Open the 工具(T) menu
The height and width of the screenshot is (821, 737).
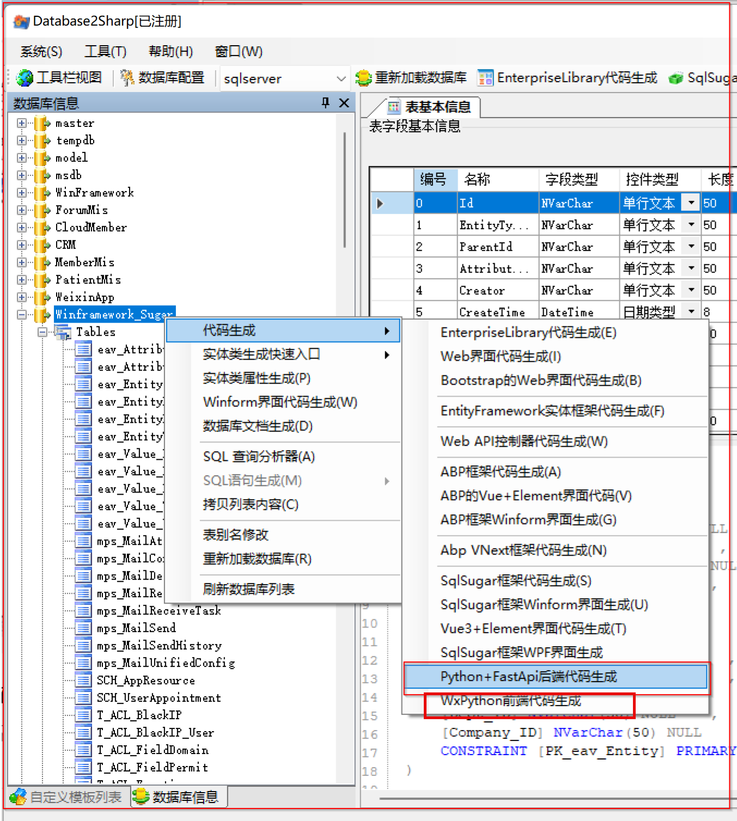coord(106,52)
